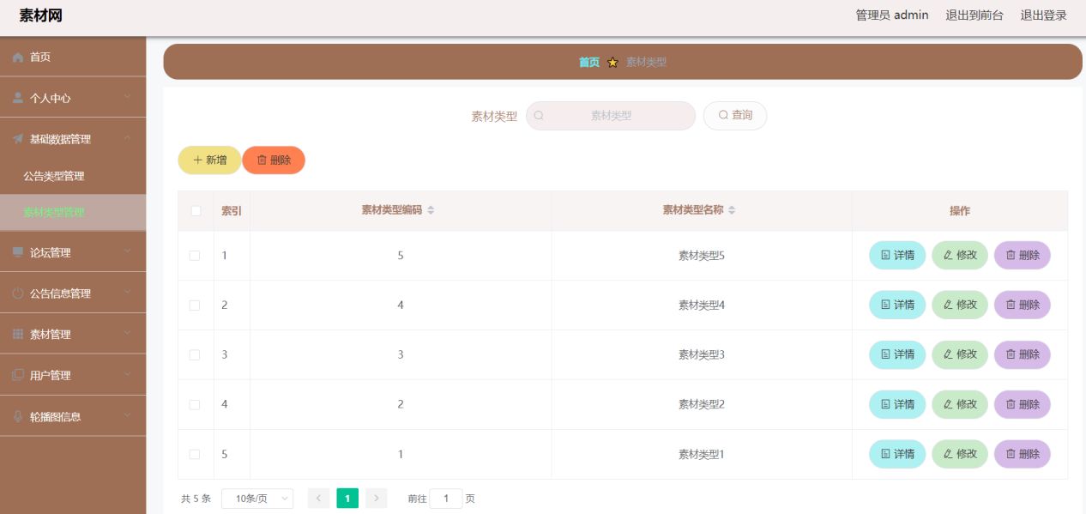Open 详情 for the 素材类型1 row

(x=897, y=454)
